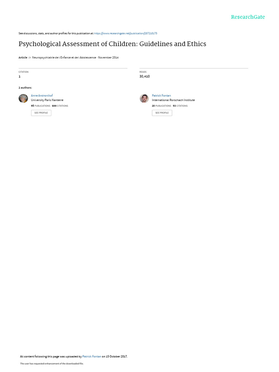The width and height of the screenshot is (279, 372).
Task: Select the International Rorschach Institute affiliation
Action: (173, 100)
